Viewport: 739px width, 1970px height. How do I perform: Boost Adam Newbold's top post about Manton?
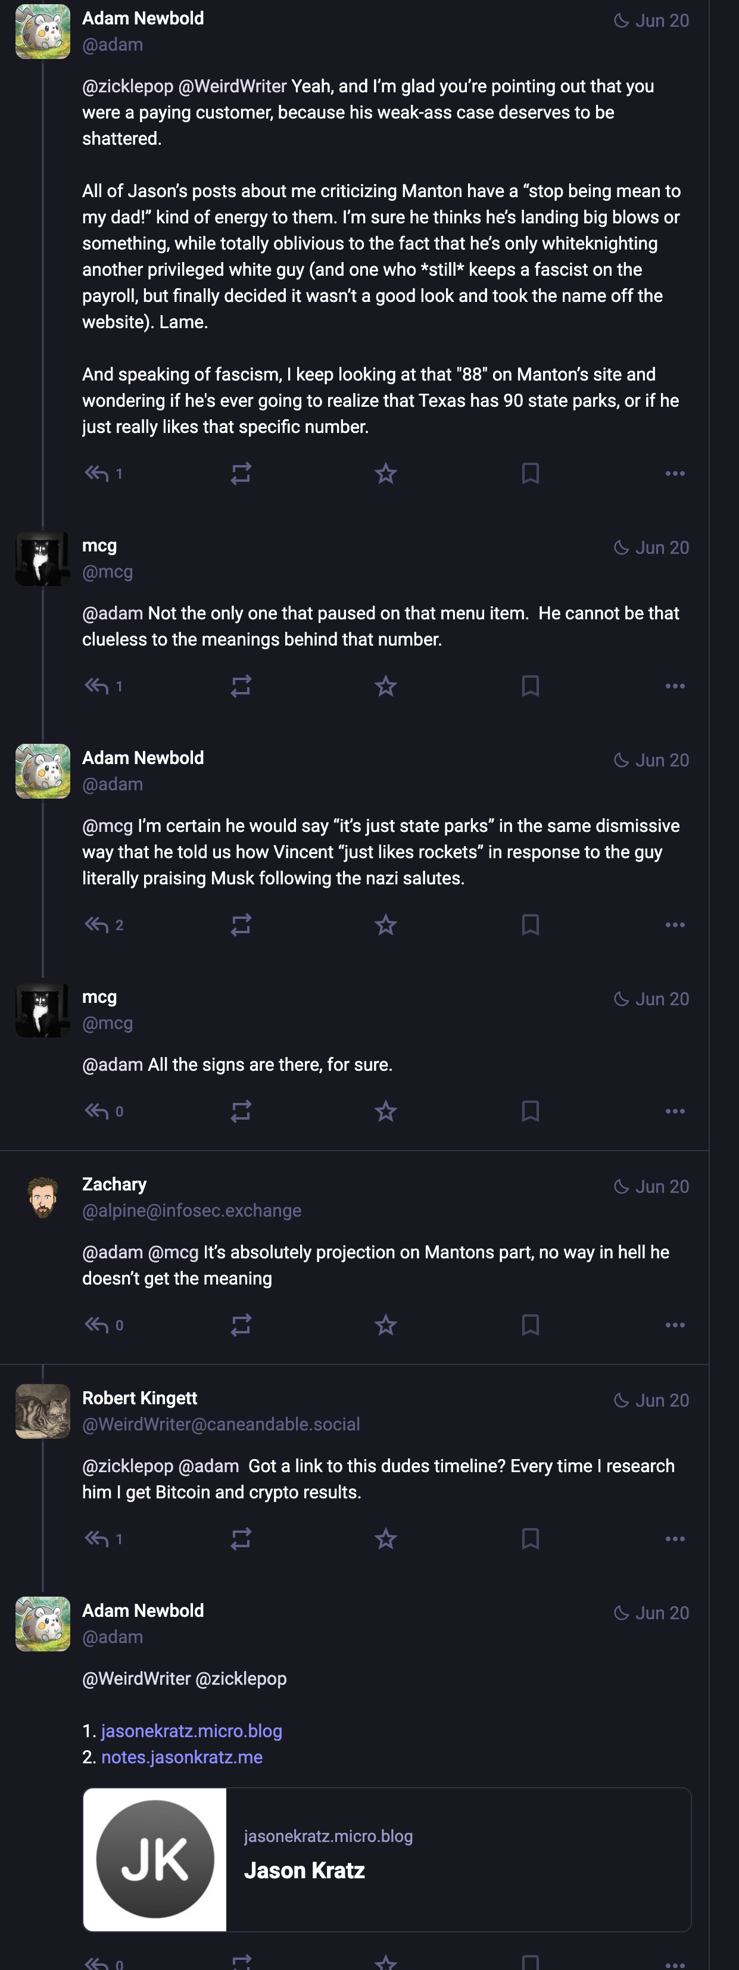click(241, 473)
